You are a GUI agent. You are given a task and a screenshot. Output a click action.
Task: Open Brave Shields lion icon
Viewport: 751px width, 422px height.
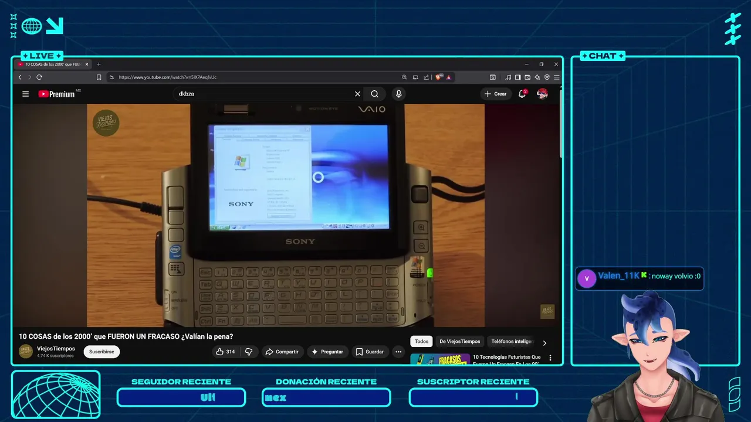[x=438, y=77]
